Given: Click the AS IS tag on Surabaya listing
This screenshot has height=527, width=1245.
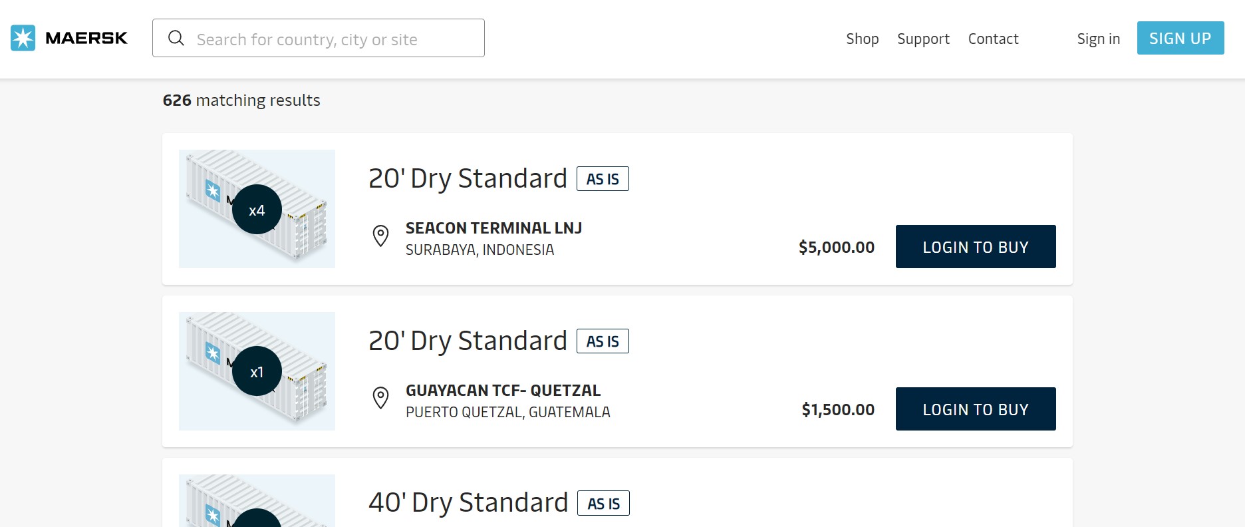Looking at the screenshot, I should tap(603, 178).
